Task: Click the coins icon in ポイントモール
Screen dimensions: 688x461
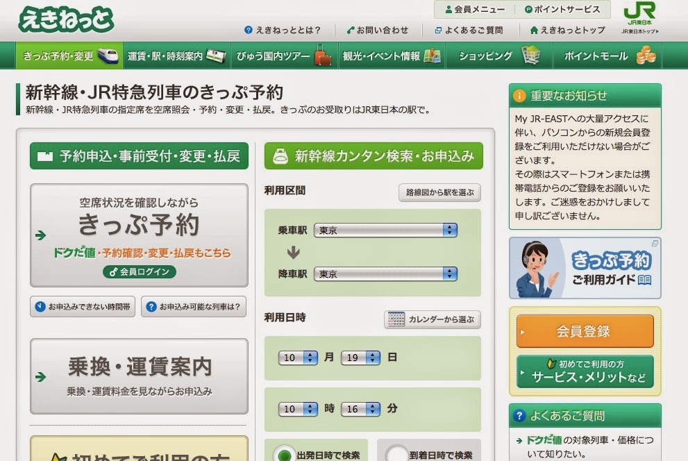Action: [x=646, y=56]
